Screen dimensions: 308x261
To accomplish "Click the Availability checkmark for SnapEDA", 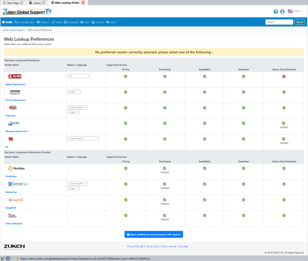I will click(205, 200).
